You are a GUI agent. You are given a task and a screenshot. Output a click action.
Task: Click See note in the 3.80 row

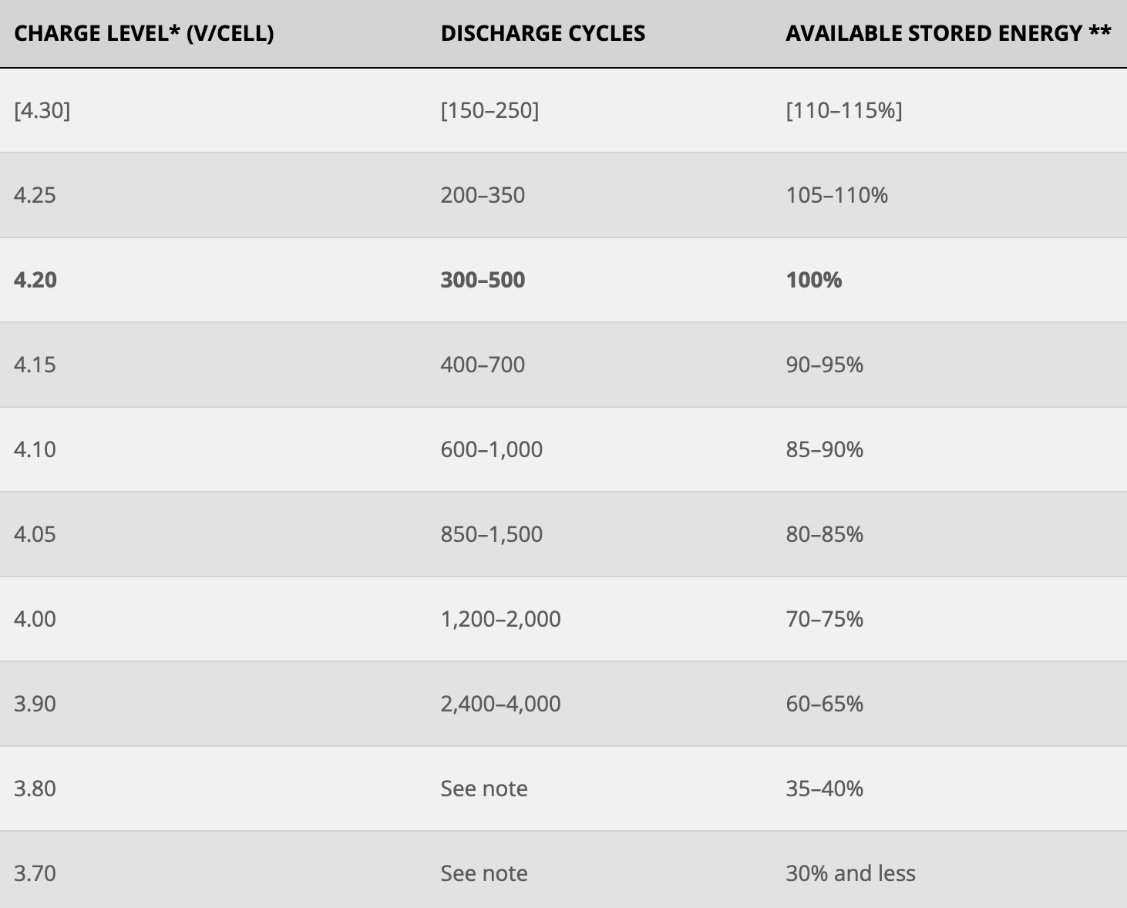click(484, 789)
